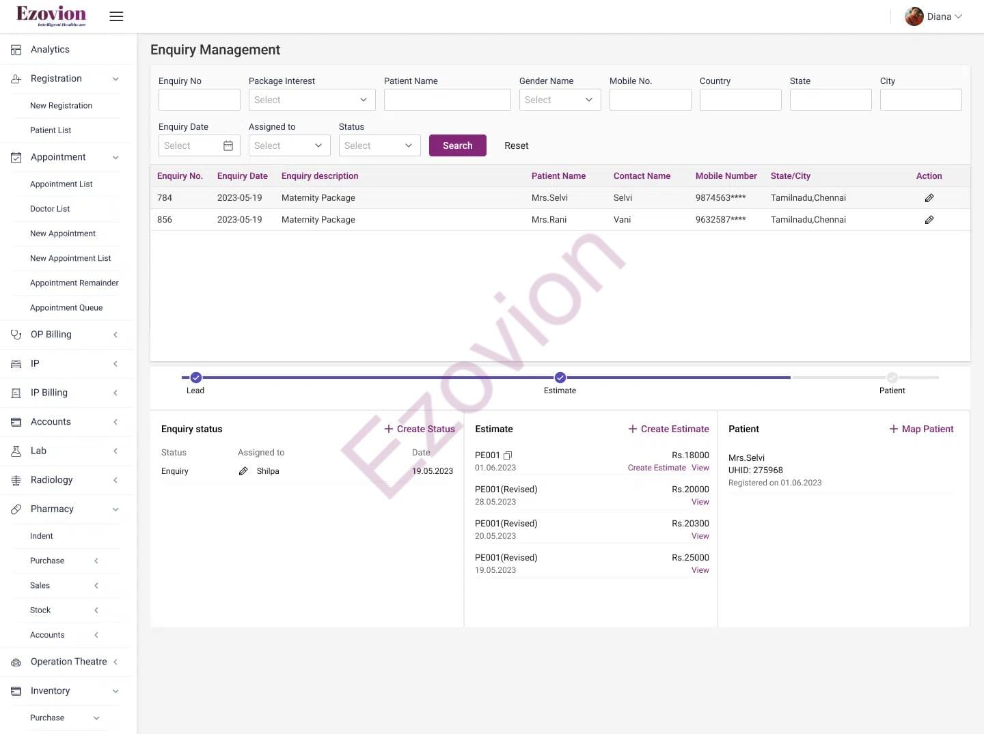Click the Diana profile avatar

[x=914, y=16]
